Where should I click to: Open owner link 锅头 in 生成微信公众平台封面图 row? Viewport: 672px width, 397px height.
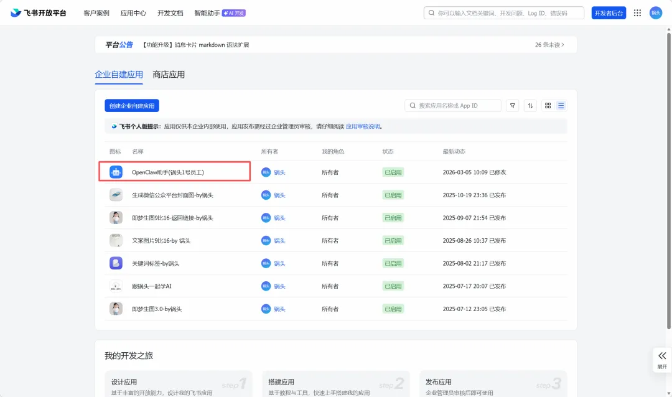(x=279, y=195)
